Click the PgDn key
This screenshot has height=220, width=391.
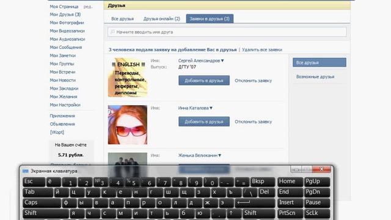pyautogui.click(x=317, y=193)
